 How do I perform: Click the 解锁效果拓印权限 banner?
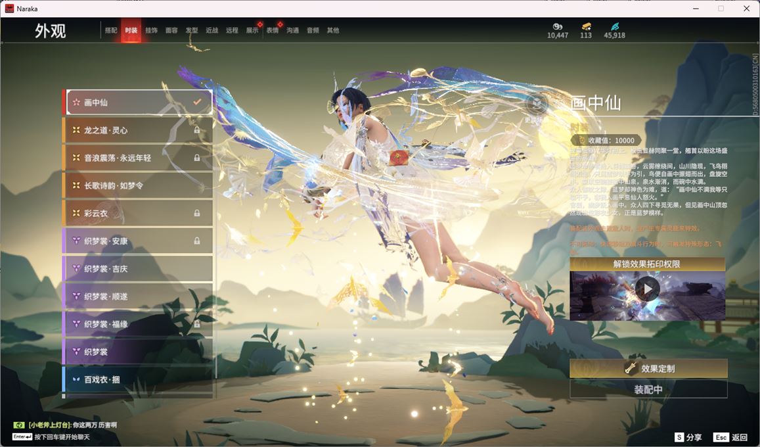[647, 264]
